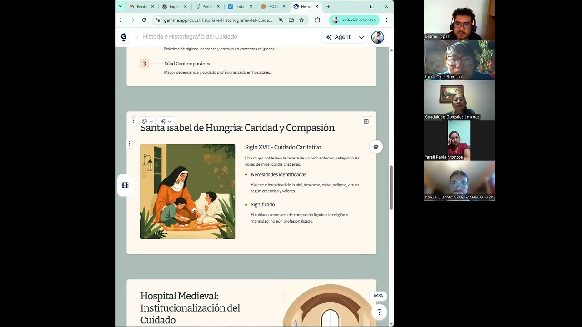Click the scrollbar up arrow
The height and width of the screenshot is (327, 582).
tap(391, 50)
